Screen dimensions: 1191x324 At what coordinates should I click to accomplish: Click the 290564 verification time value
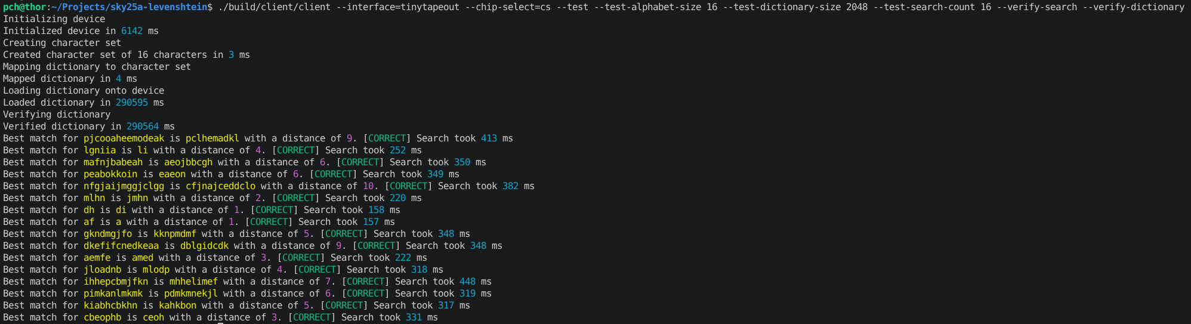[x=143, y=126]
